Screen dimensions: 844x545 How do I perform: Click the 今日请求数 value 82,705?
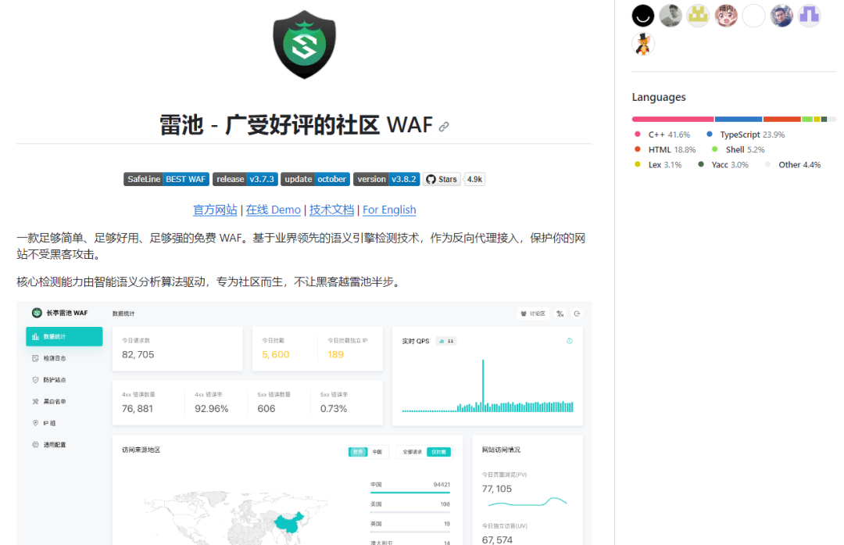(138, 354)
